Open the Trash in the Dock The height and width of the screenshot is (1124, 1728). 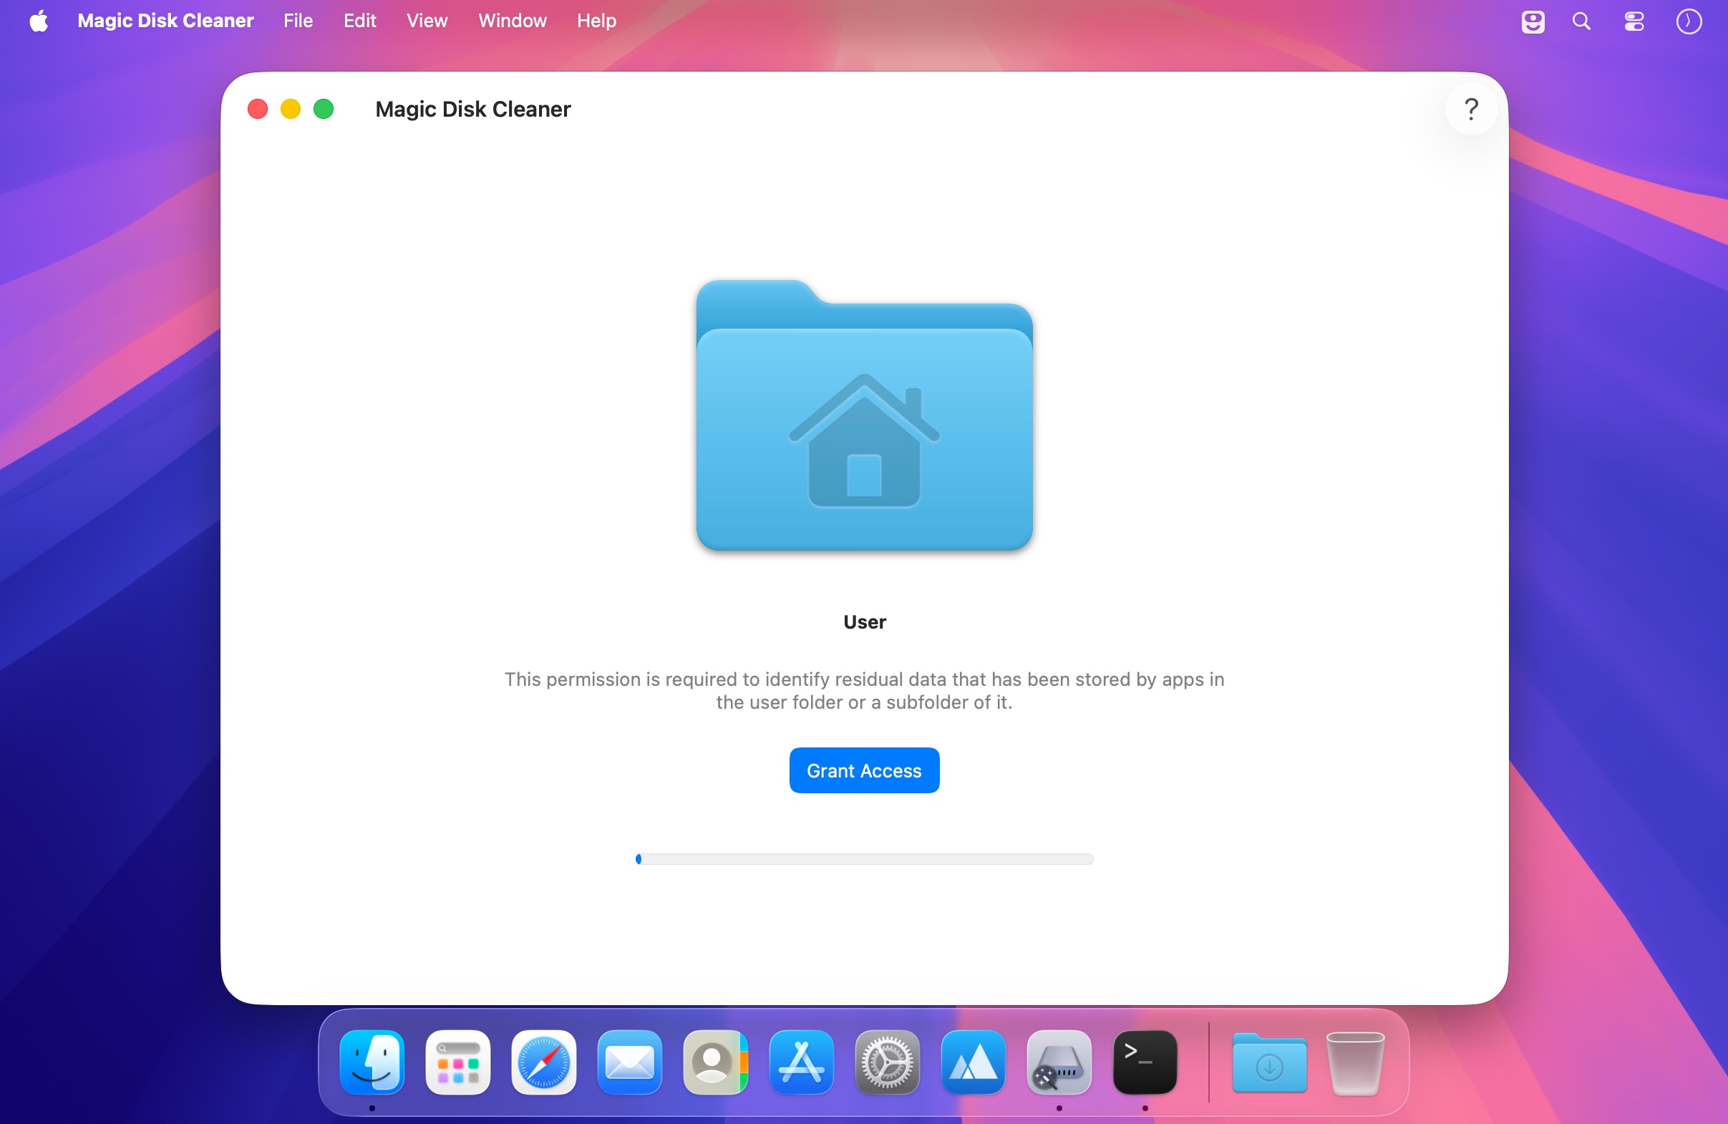click(x=1355, y=1063)
